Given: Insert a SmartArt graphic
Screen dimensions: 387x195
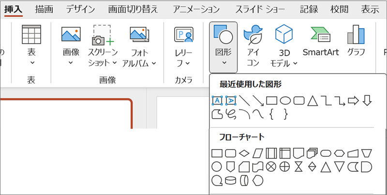Looking at the screenshot, I should (320, 45).
